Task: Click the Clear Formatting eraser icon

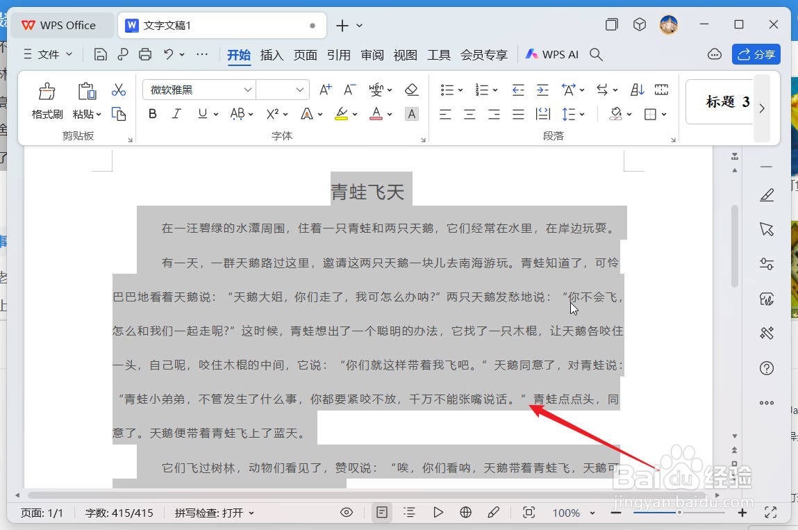Action: click(412, 89)
